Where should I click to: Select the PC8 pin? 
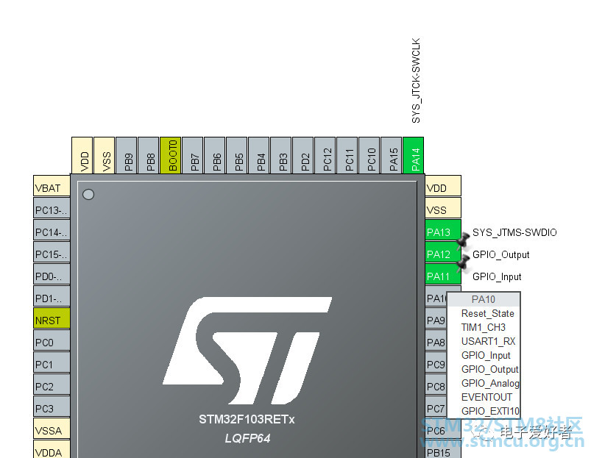(436, 384)
